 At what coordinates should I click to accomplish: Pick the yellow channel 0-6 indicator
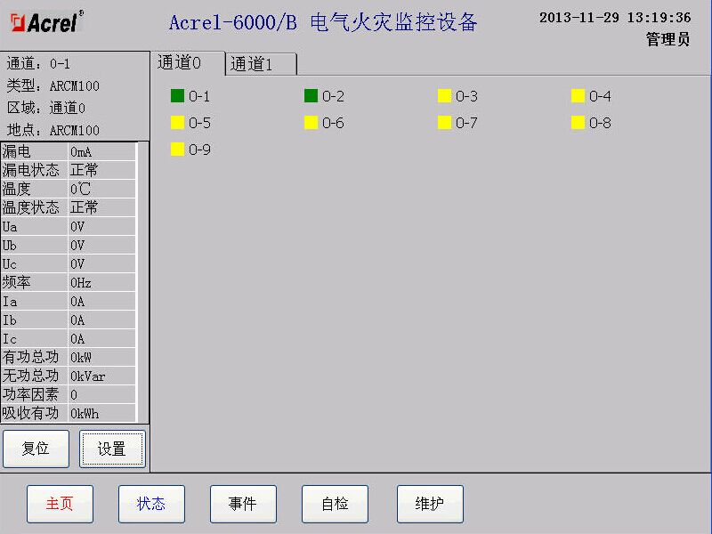[x=311, y=123]
